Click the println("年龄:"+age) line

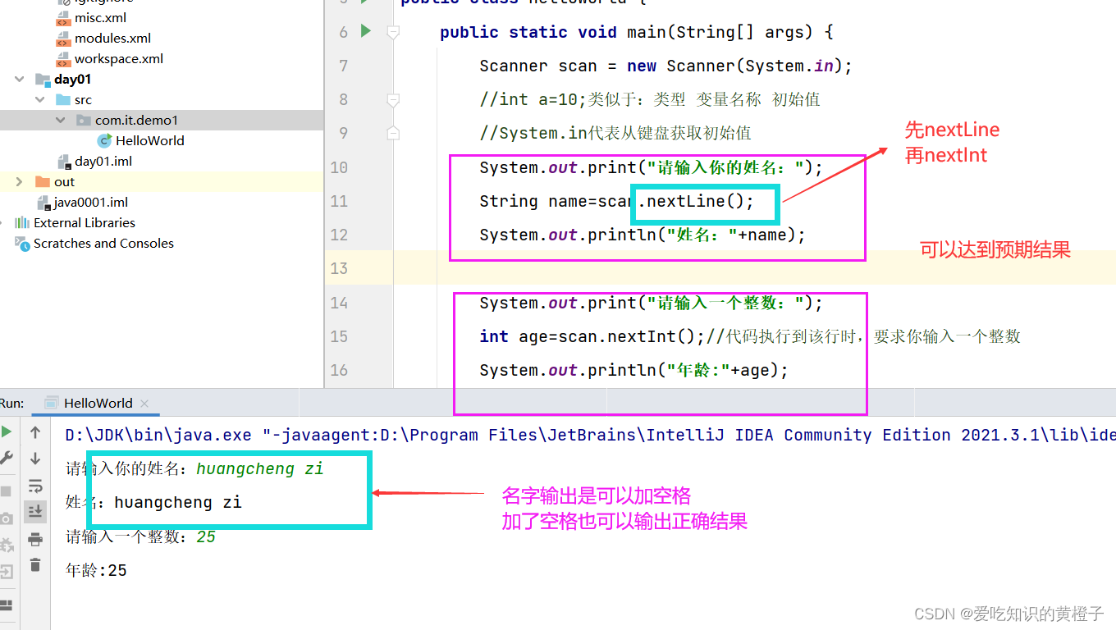pyautogui.click(x=633, y=371)
